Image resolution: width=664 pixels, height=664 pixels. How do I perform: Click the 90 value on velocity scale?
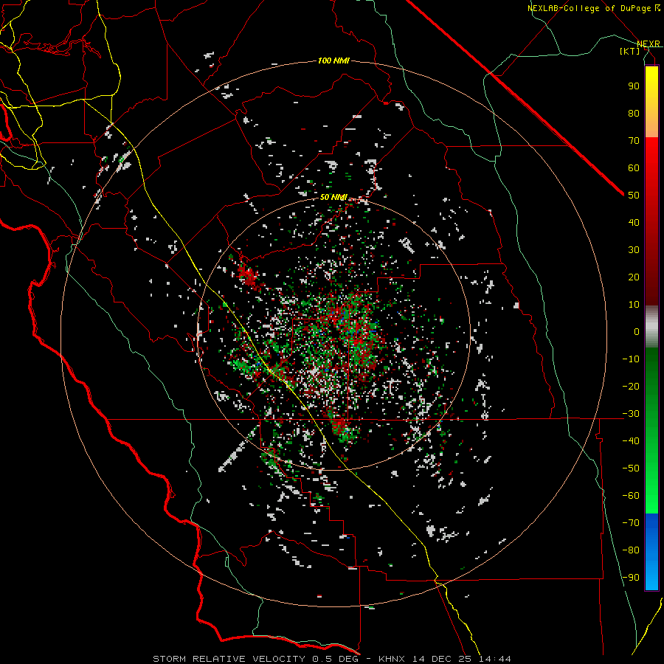634,86
